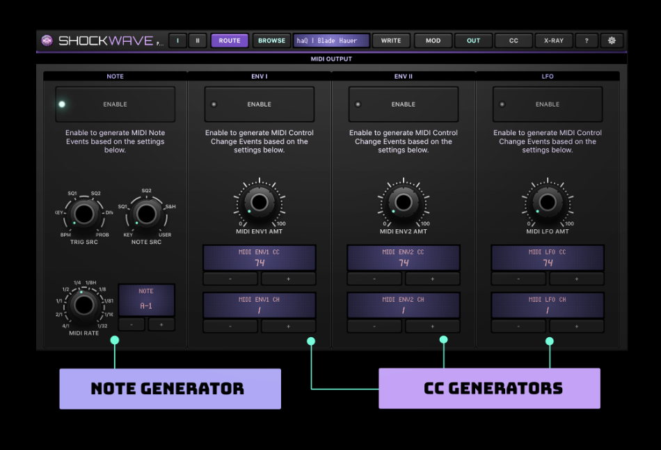Increase MIDI LFO CC with plus
Screen dimensions: 661x450
click(577, 279)
